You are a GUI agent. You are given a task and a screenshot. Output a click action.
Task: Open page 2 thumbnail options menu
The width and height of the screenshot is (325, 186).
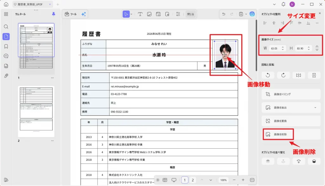click(x=52, y=140)
